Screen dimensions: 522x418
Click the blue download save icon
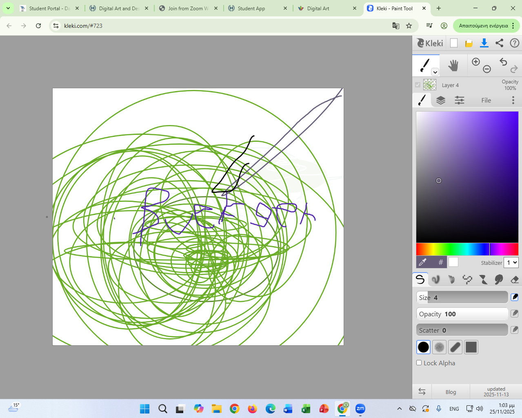click(x=484, y=43)
